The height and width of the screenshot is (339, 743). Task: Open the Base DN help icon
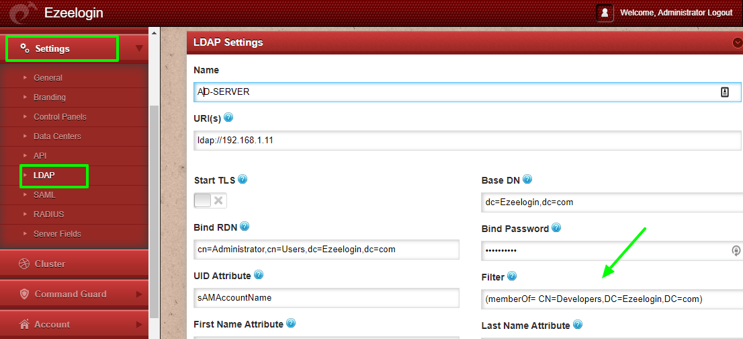click(x=527, y=179)
